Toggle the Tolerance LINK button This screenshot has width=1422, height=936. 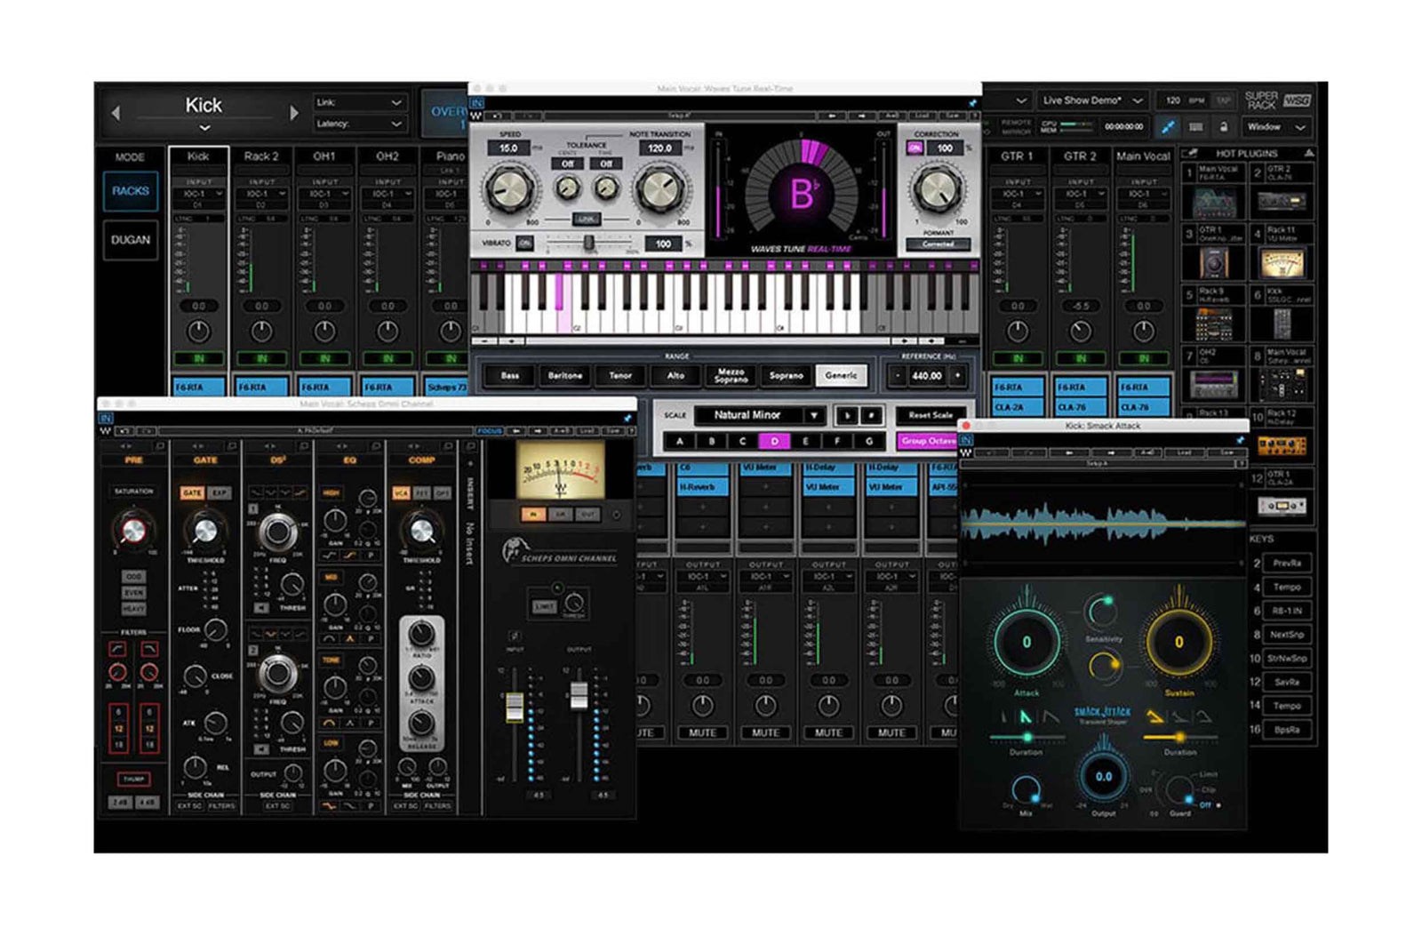tap(586, 218)
